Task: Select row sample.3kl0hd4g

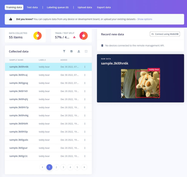Action: tap(48, 115)
